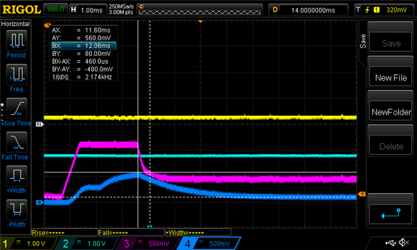This screenshot has height=250, width=417.
Task: Click the sound muted speaker icon
Action: click(x=404, y=242)
